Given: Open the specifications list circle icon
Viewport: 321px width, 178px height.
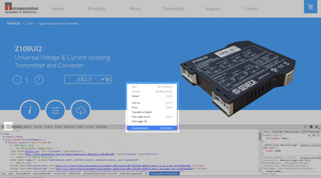Looking at the screenshot, I should 55,111.
